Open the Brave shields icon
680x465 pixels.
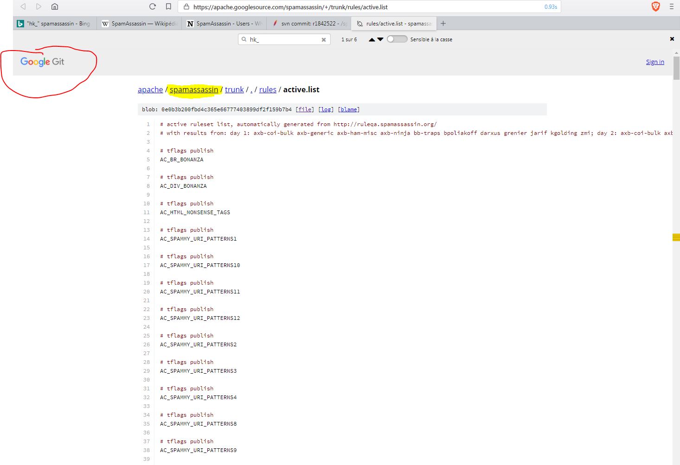coord(655,6)
